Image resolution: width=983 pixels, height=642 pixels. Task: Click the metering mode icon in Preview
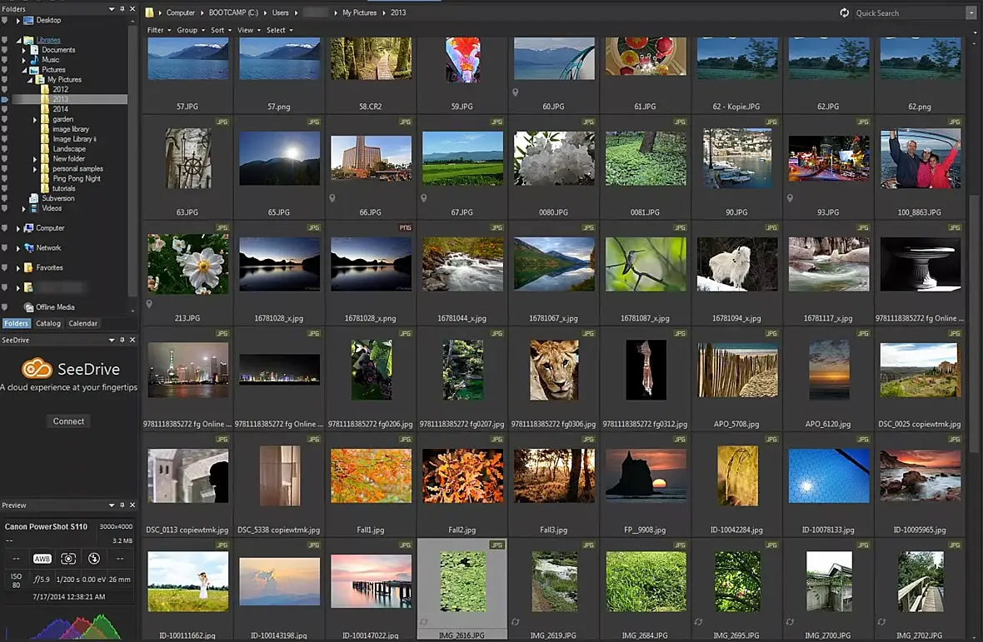coord(68,559)
